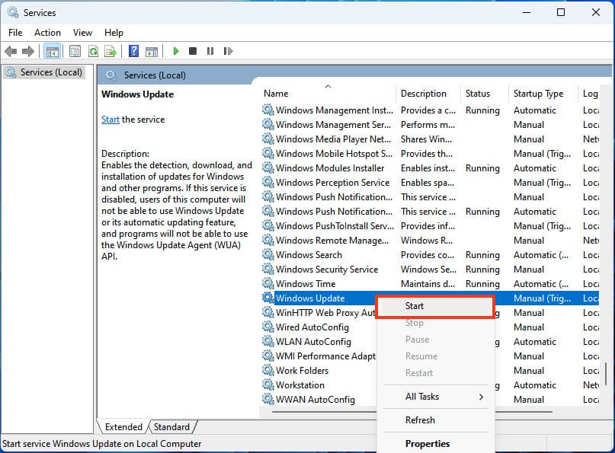Choose Refresh in the context menu
The image size is (615, 453).
click(x=436, y=420)
